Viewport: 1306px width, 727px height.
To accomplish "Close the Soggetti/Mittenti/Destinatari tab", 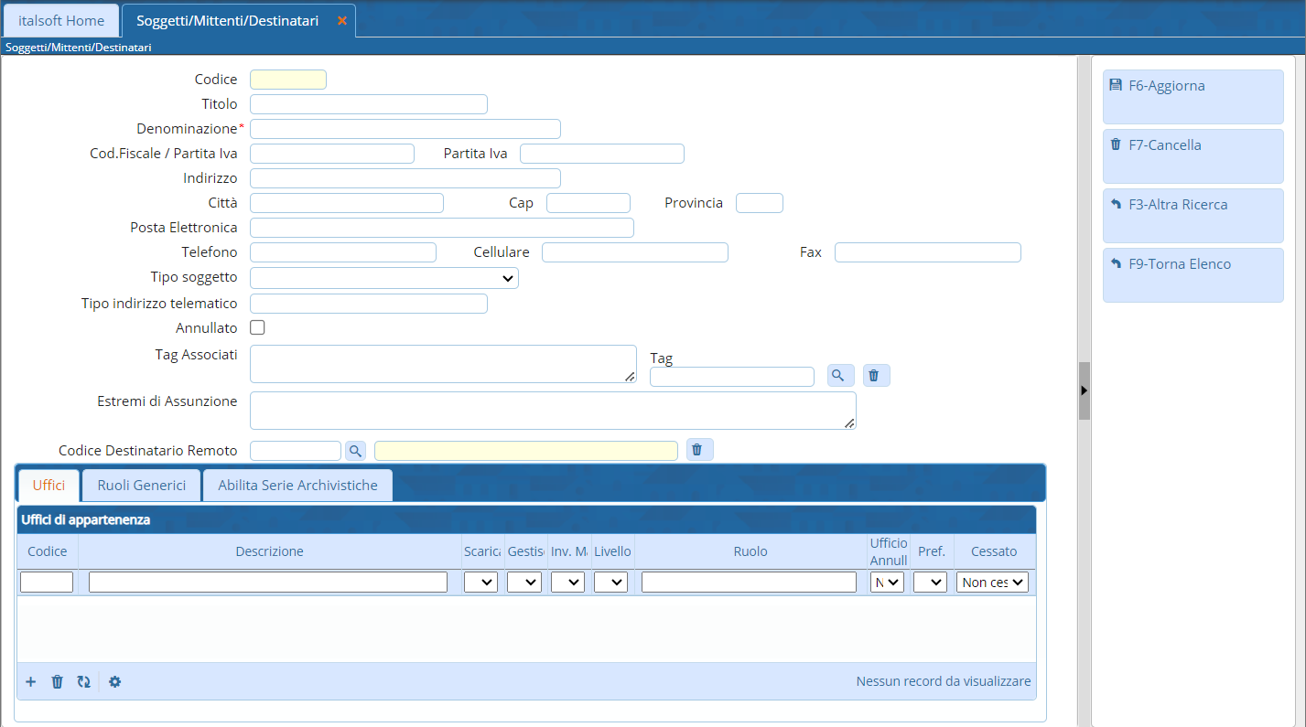I will 342,20.
